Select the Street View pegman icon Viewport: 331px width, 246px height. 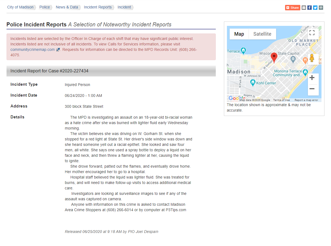(x=312, y=58)
